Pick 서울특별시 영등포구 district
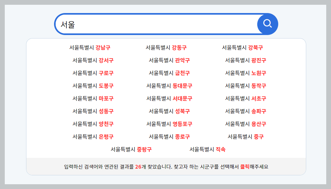The width and height of the screenshot is (331, 189). pyautogui.click(x=169, y=124)
